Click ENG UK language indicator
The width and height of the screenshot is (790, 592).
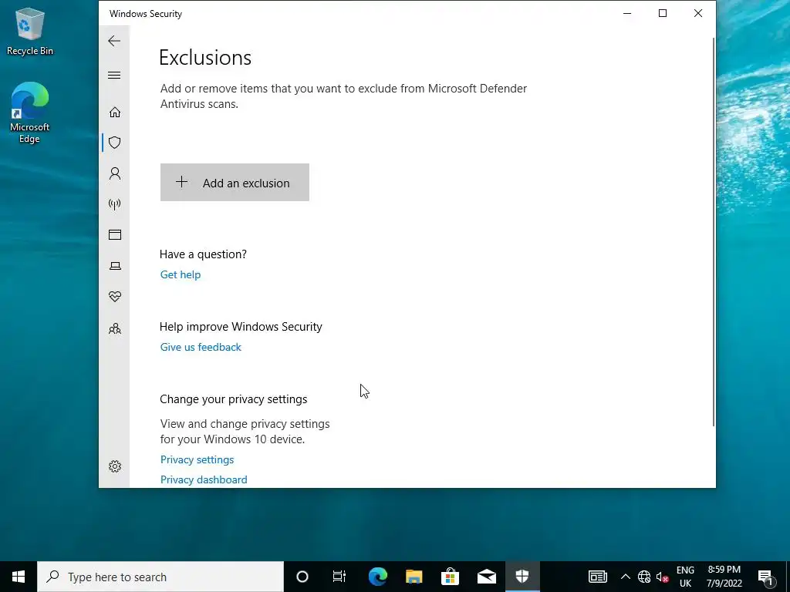coord(685,577)
